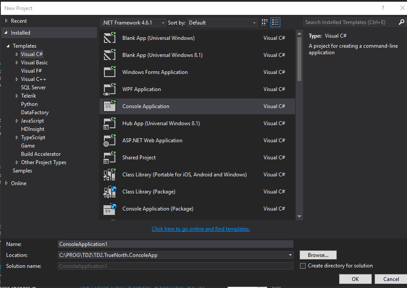Viewport: 407px width, 288px height.
Task: Click the Browse button
Action: [318, 255]
